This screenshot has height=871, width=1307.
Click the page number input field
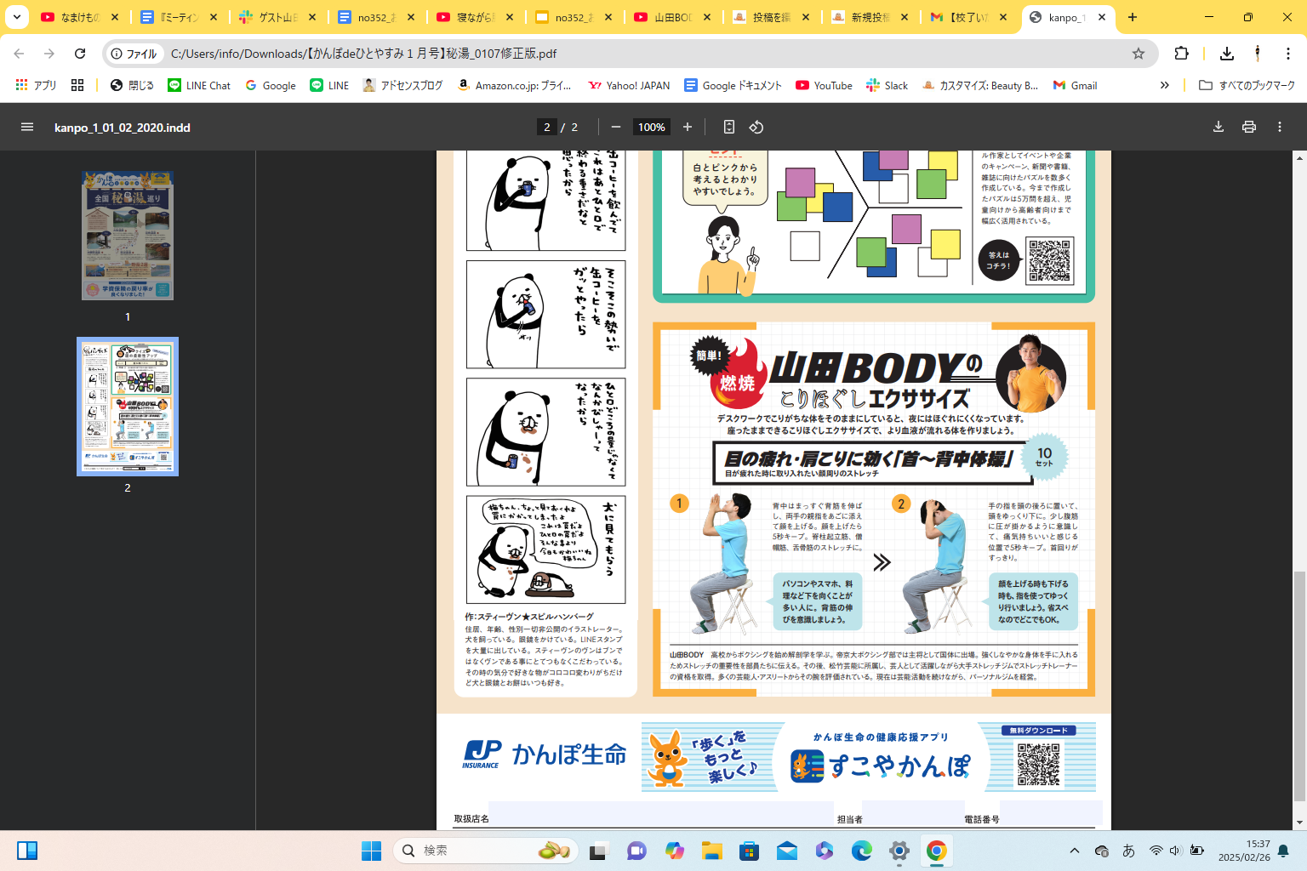click(x=547, y=127)
